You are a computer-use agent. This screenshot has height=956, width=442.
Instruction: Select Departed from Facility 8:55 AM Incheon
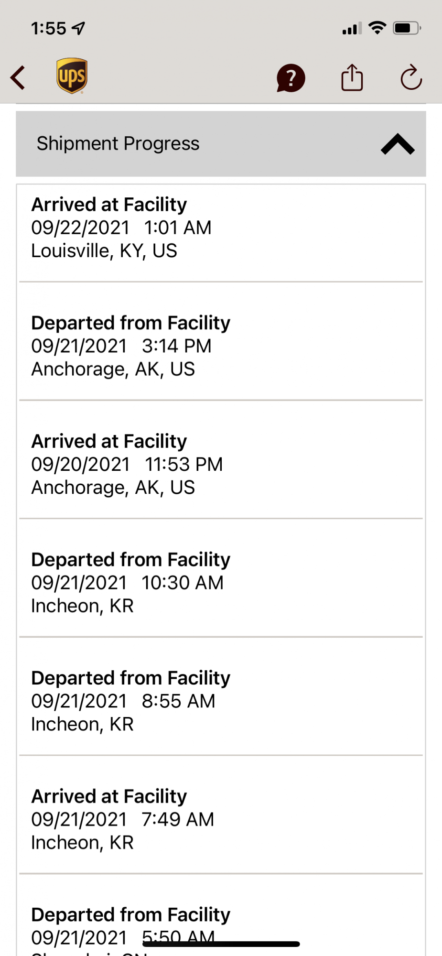click(221, 696)
